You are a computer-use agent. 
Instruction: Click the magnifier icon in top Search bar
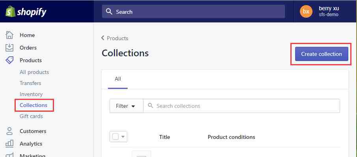[109, 11]
